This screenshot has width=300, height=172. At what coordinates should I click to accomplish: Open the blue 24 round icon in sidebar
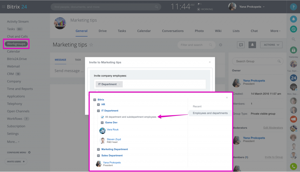tap(293, 78)
